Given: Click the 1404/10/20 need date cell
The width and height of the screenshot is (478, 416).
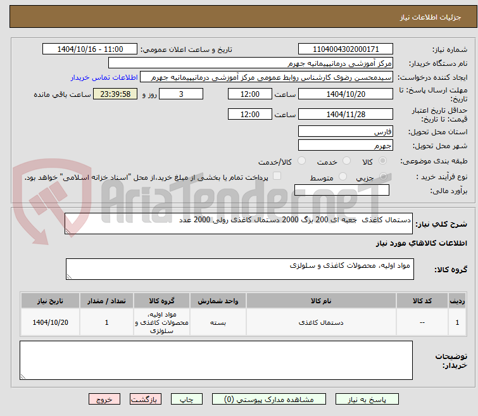Looking at the screenshot, I should click(50, 322).
